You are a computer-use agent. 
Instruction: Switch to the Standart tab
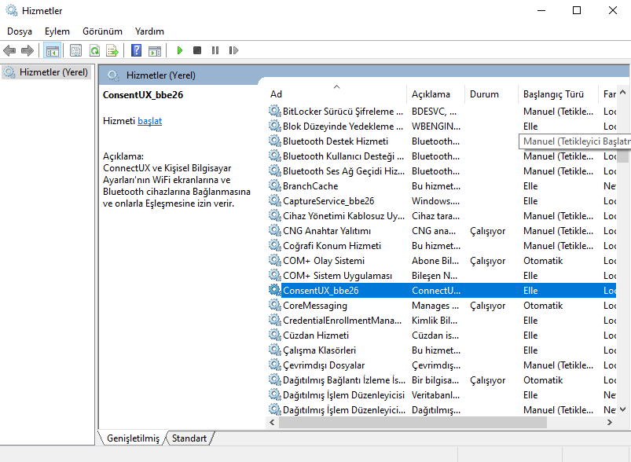pos(189,438)
